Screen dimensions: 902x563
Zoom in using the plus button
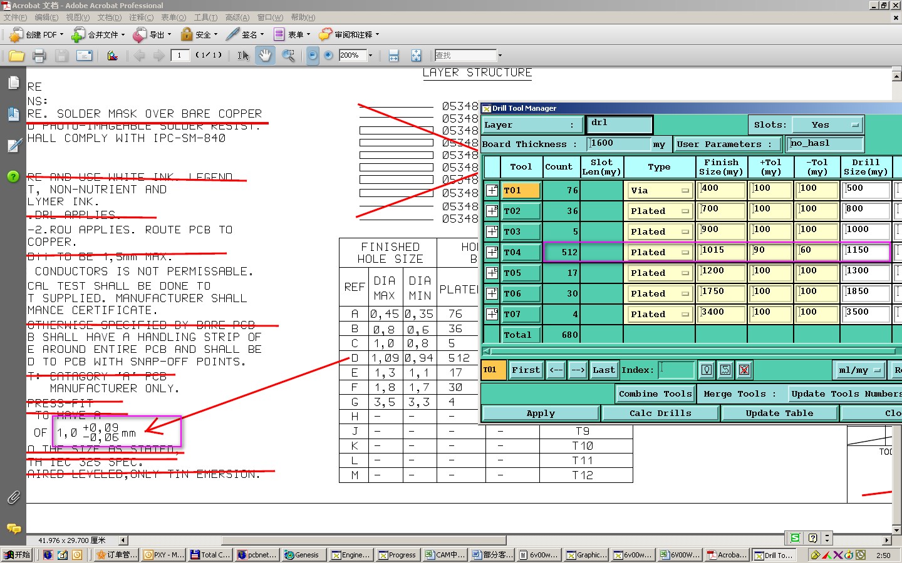point(328,56)
